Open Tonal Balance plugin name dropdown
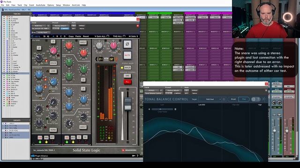The width and height of the screenshot is (300, 168). (154, 93)
